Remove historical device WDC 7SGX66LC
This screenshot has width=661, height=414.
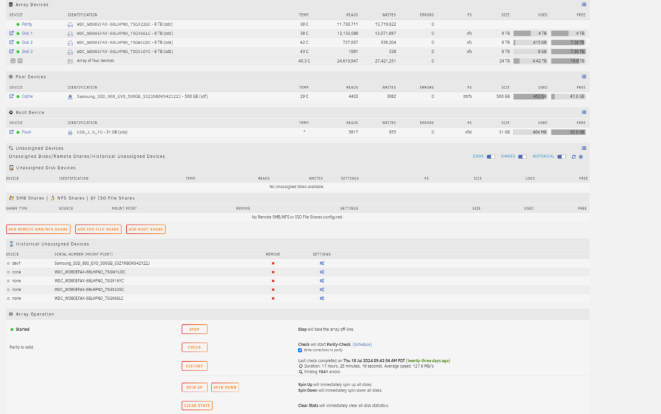click(x=273, y=298)
